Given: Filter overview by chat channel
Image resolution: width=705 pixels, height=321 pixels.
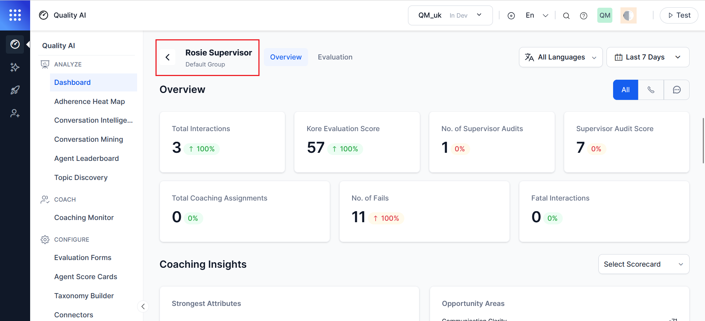Looking at the screenshot, I should point(676,90).
